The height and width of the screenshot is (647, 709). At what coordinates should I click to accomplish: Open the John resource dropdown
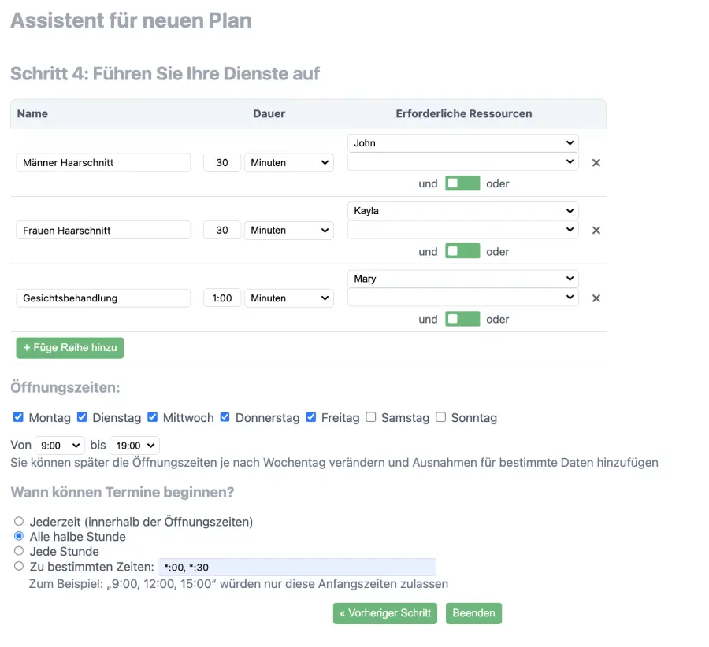pyautogui.click(x=462, y=142)
